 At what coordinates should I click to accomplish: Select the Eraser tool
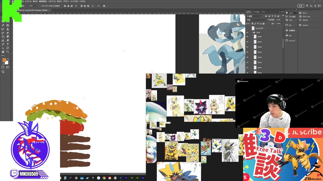(x=8, y=33)
